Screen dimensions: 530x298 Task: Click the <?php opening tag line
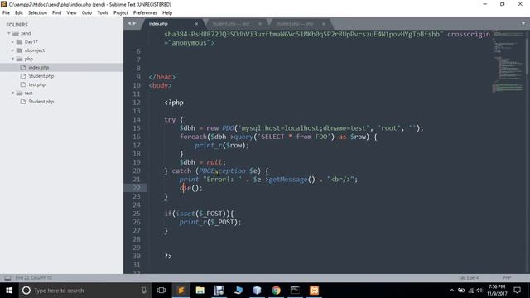point(174,103)
